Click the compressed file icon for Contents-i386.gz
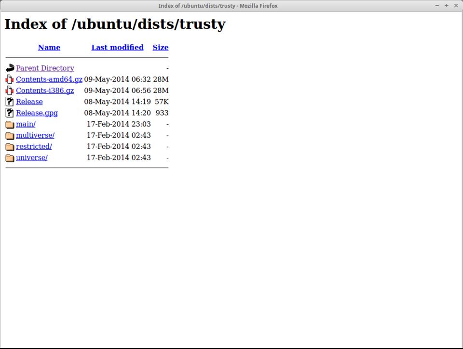Image resolution: width=463 pixels, height=349 pixels. [x=10, y=90]
